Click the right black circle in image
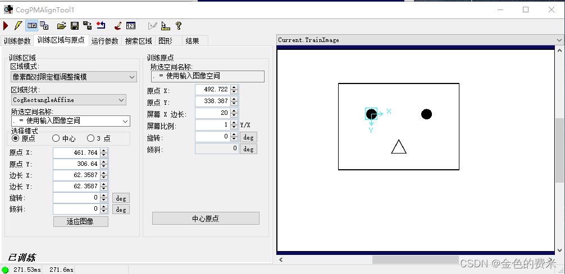Image resolution: width=565 pixels, height=274 pixels. coord(426,114)
